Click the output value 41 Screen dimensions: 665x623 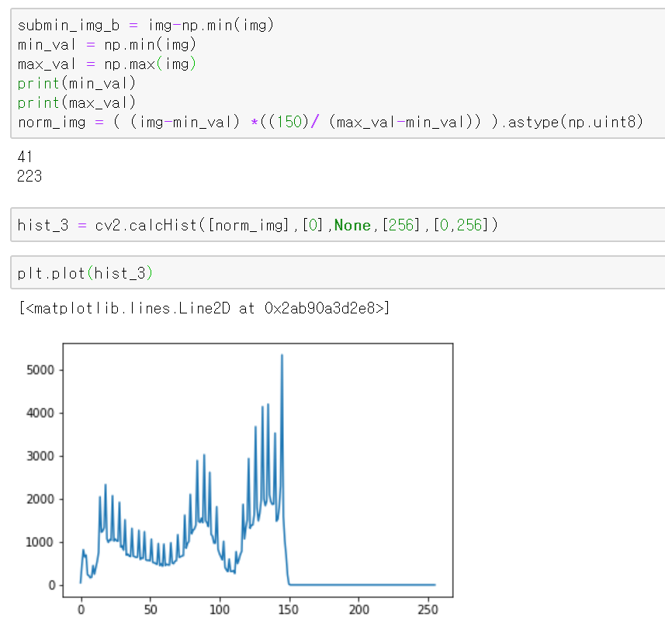pos(25,157)
